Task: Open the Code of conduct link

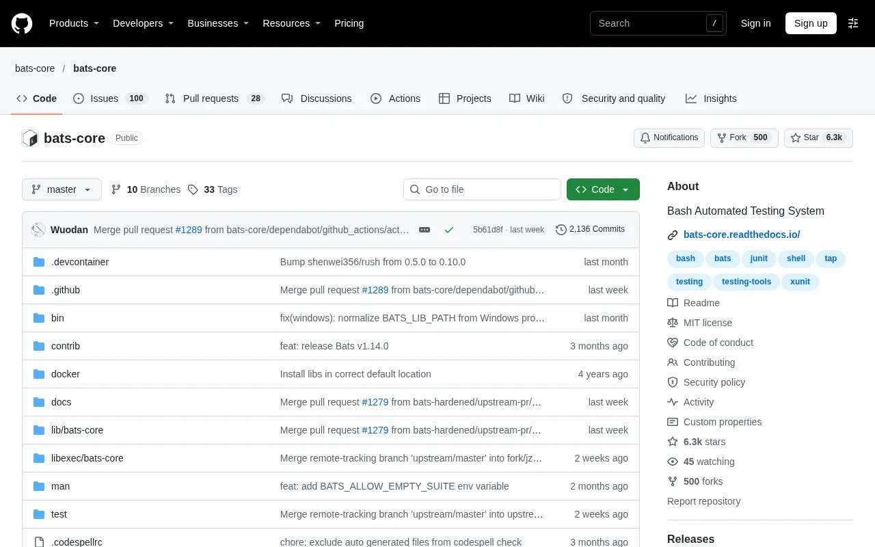Action: [710, 343]
